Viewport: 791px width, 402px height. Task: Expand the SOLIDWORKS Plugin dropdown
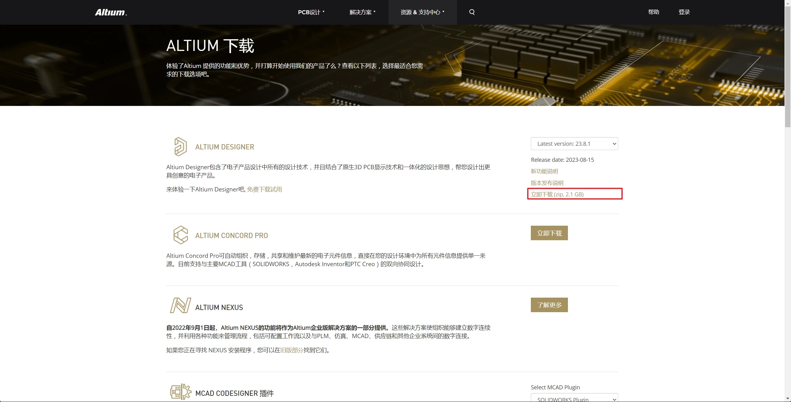(574, 398)
